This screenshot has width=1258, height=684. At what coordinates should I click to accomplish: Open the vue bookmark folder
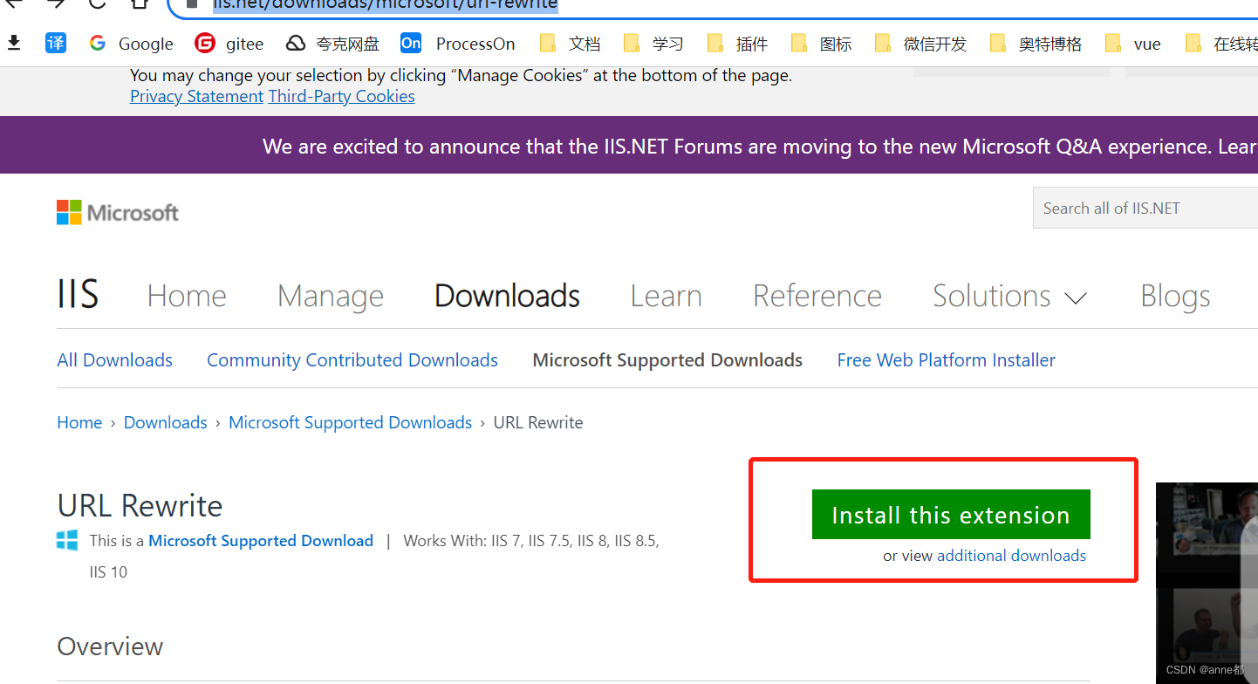point(1132,44)
